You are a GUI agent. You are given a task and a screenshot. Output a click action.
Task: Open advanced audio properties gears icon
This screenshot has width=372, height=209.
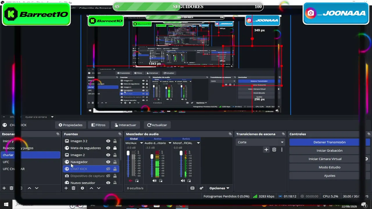(201, 188)
